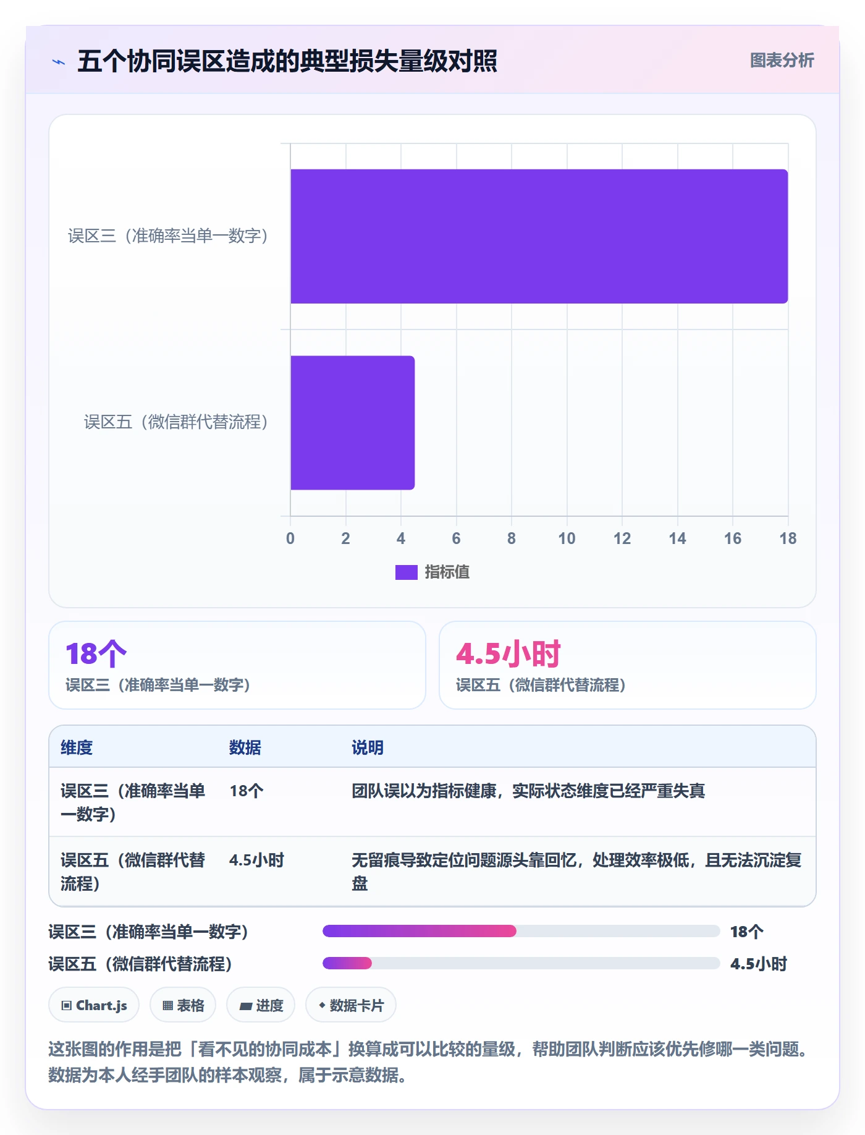Click the large purple 18个 card value
This screenshot has height=1135, width=865.
point(96,654)
